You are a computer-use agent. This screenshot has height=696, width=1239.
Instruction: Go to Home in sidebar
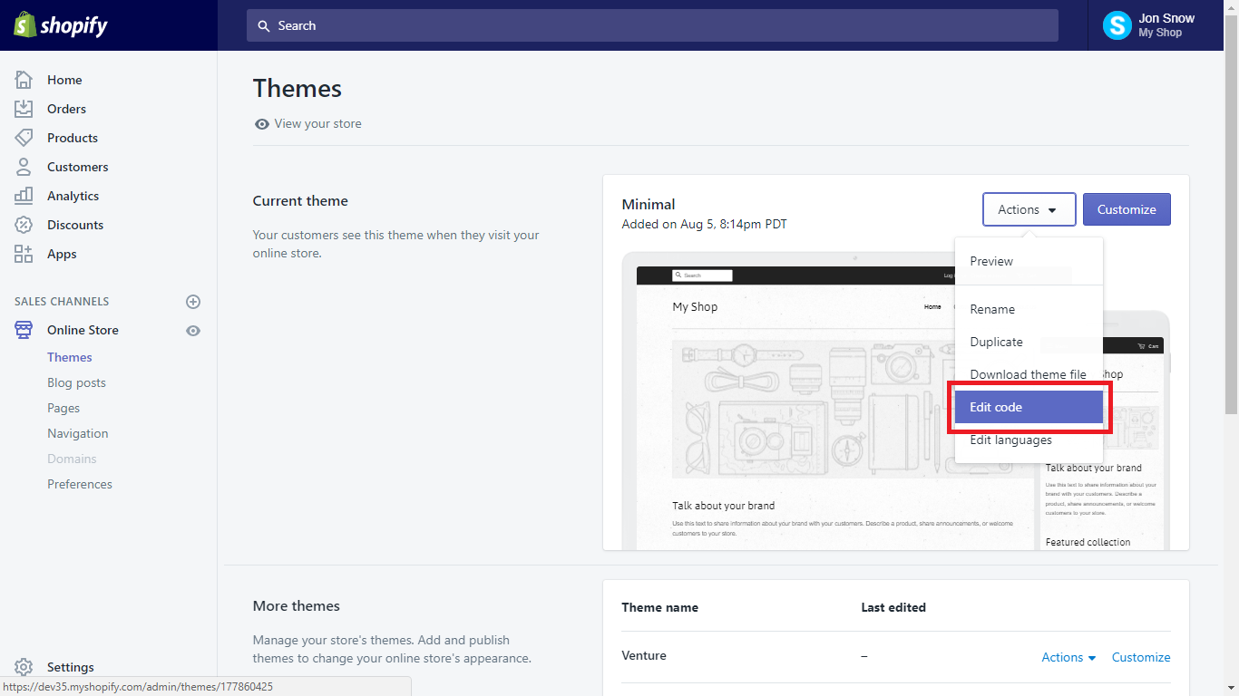[64, 80]
